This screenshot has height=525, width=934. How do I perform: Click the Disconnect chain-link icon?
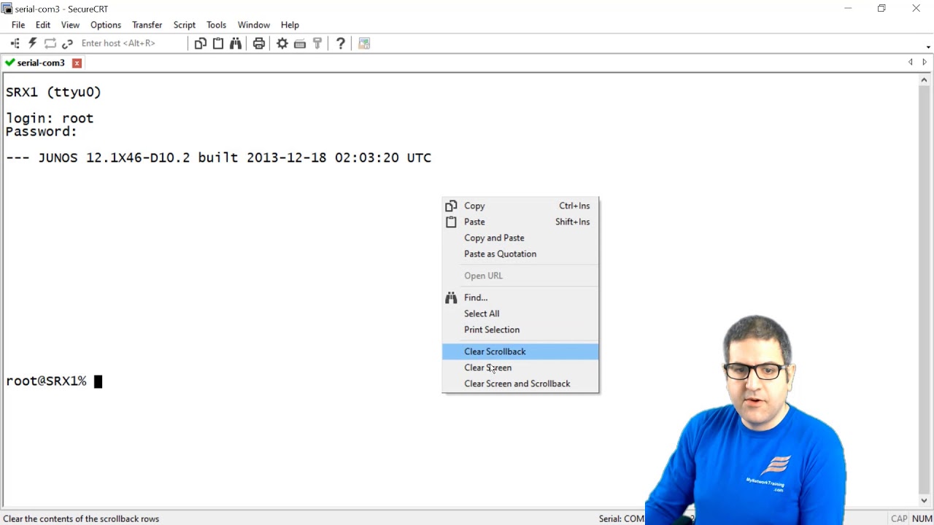pos(68,44)
